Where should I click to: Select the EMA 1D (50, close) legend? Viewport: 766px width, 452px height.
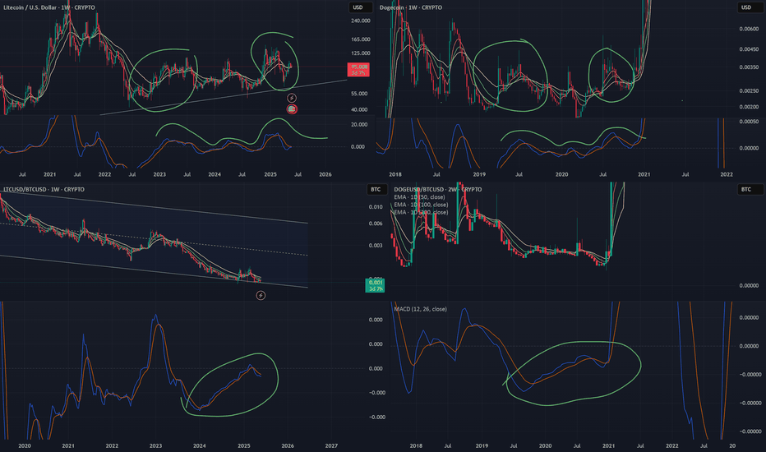(420, 197)
